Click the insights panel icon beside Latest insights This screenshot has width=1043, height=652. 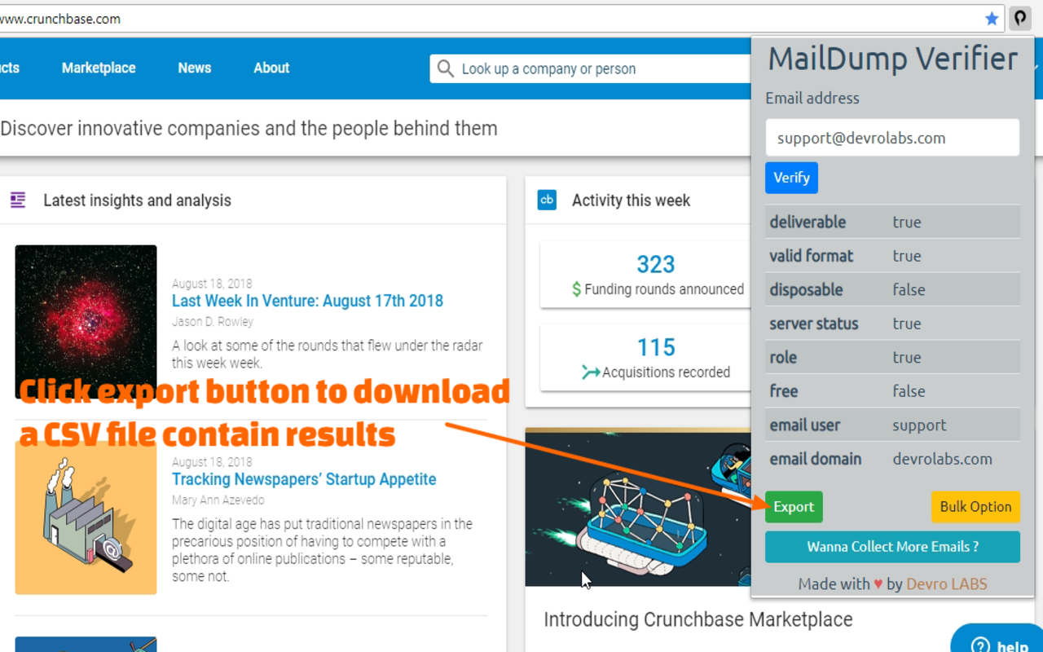(x=17, y=199)
